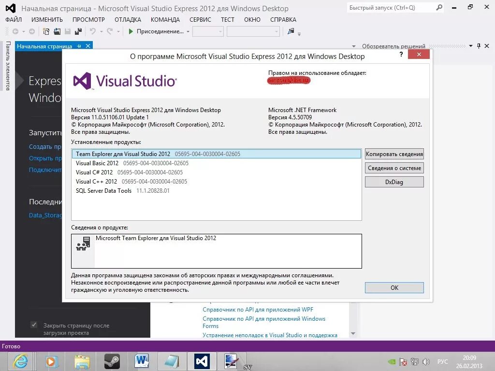Open the ОКНО menu
Viewport: 495px width, 371px height.
point(252,19)
